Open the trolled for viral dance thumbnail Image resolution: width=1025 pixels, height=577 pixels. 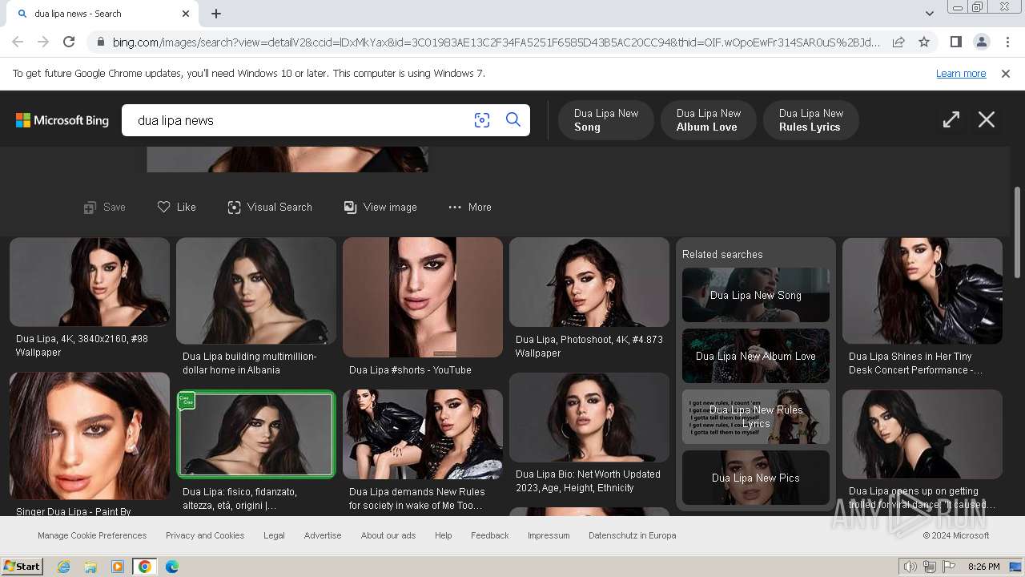coord(922,434)
